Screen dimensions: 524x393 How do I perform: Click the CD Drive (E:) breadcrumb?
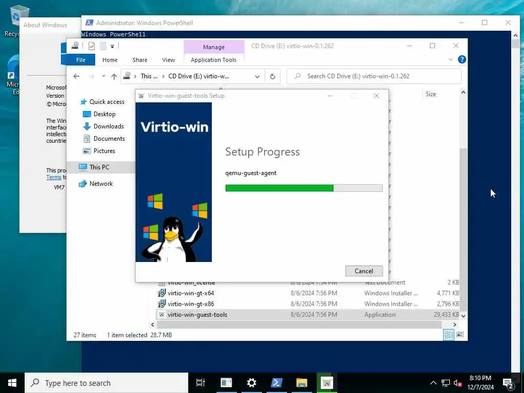pos(199,76)
